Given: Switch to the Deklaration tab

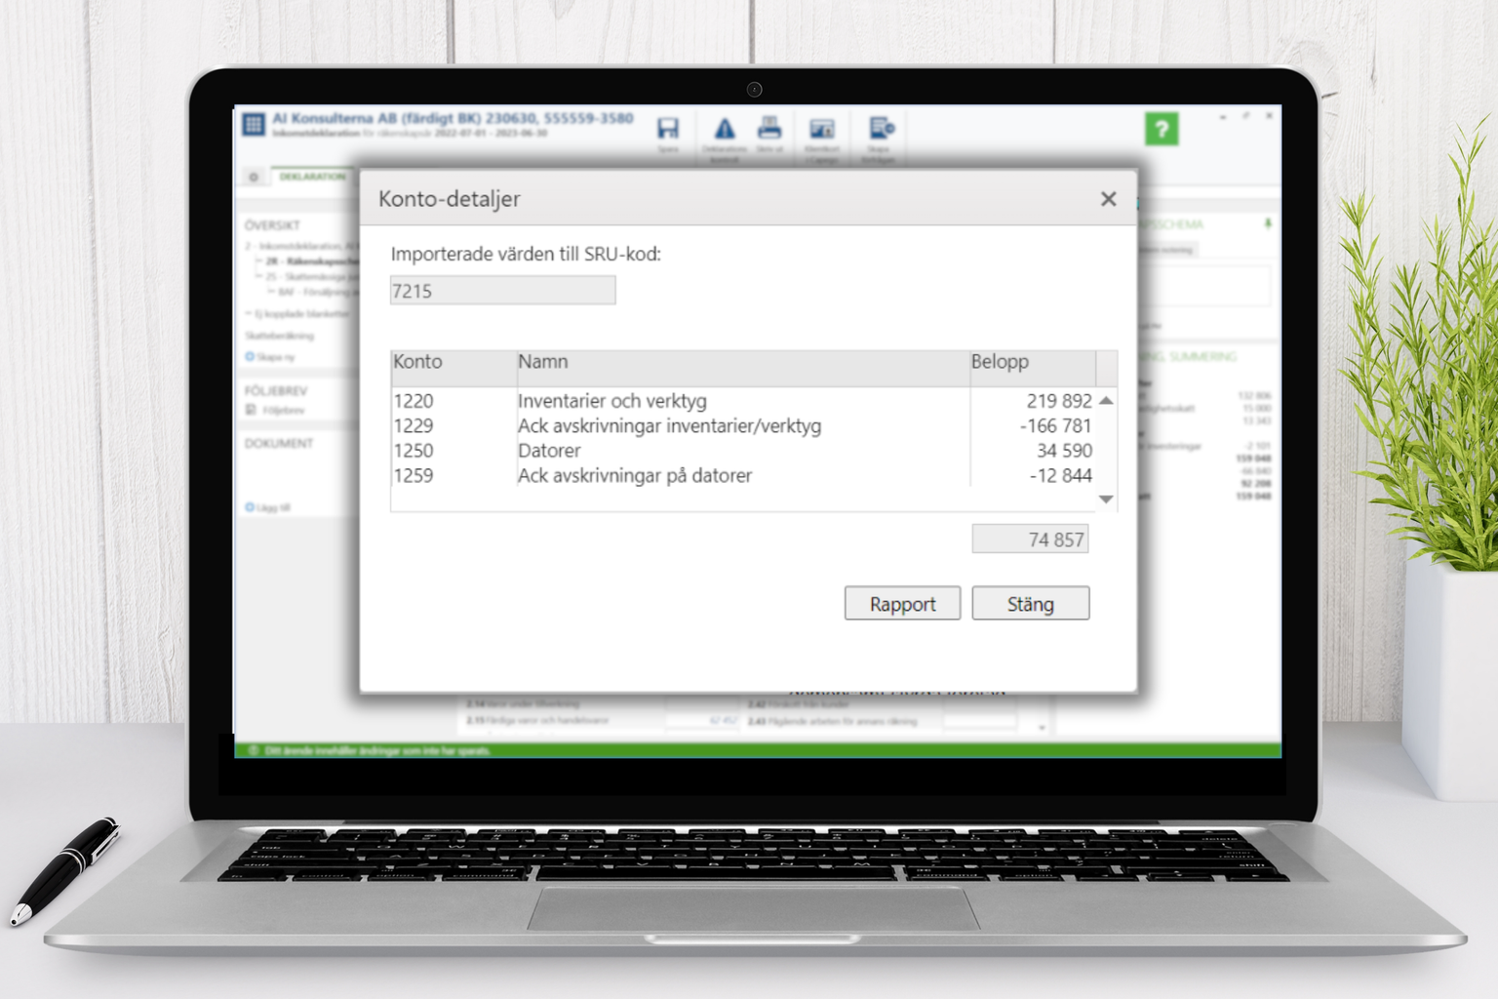Looking at the screenshot, I should [312, 177].
